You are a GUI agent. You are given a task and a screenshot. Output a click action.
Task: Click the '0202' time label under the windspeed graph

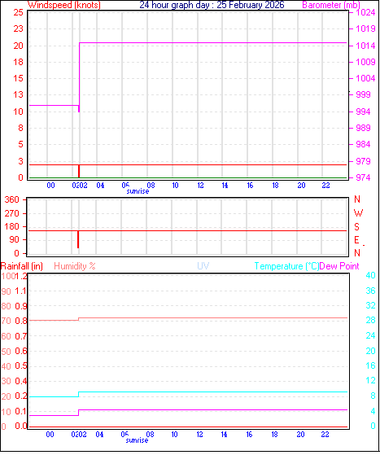pyautogui.click(x=80, y=186)
